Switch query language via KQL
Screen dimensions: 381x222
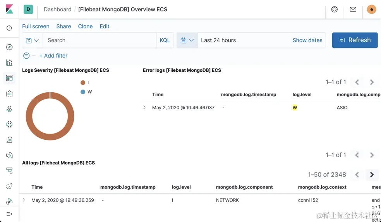pyautogui.click(x=165, y=40)
